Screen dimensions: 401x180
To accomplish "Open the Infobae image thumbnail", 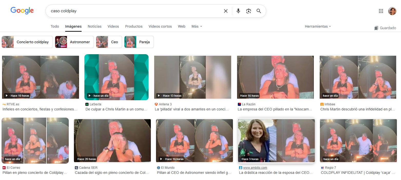I will [358, 77].
